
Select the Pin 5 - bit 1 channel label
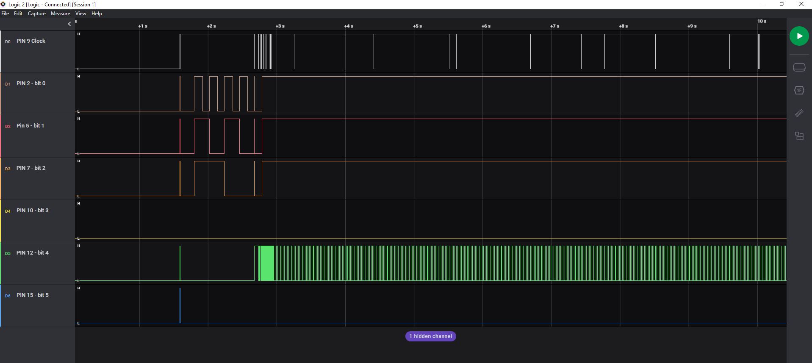click(30, 126)
